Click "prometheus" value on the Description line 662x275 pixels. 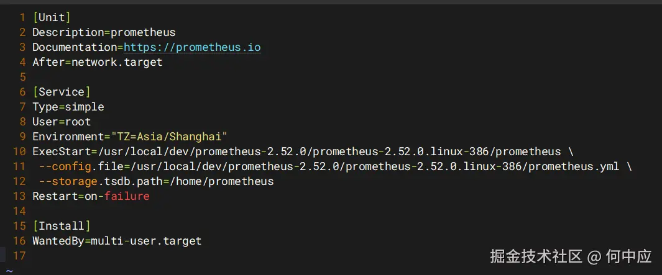click(143, 32)
